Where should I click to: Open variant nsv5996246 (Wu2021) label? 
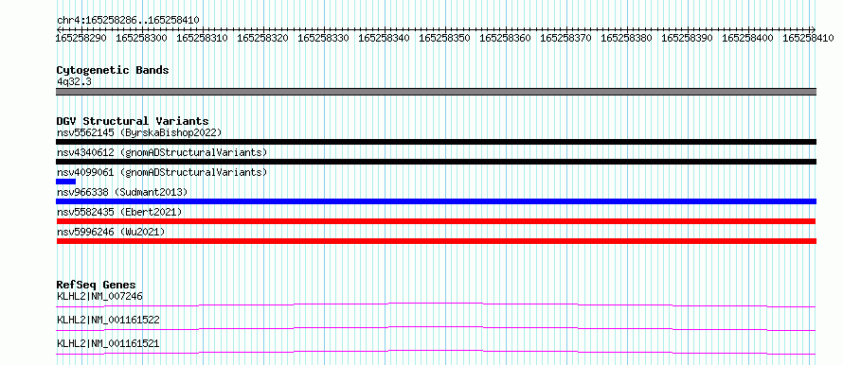click(x=111, y=232)
